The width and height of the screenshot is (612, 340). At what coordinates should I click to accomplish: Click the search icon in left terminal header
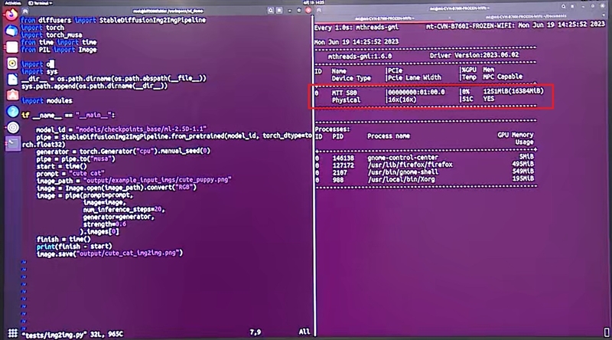[271, 11]
